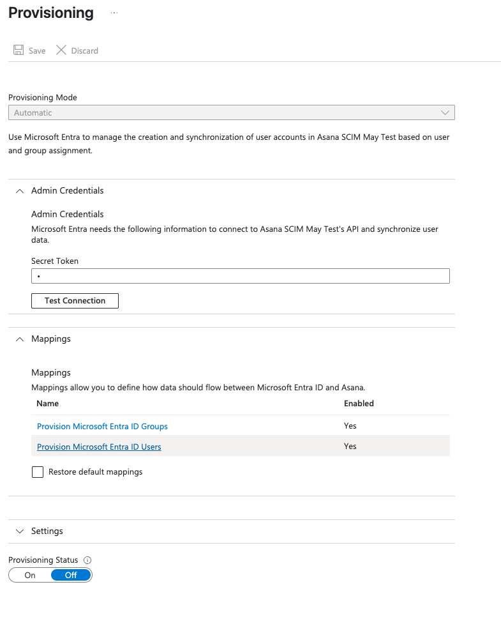This screenshot has width=501, height=626.
Task: Open Provision Microsoft Entra ID Users mapping
Action: click(x=99, y=447)
